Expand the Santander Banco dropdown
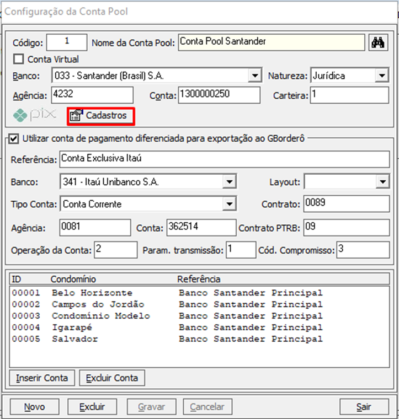This screenshot has height=419, width=399. point(255,76)
